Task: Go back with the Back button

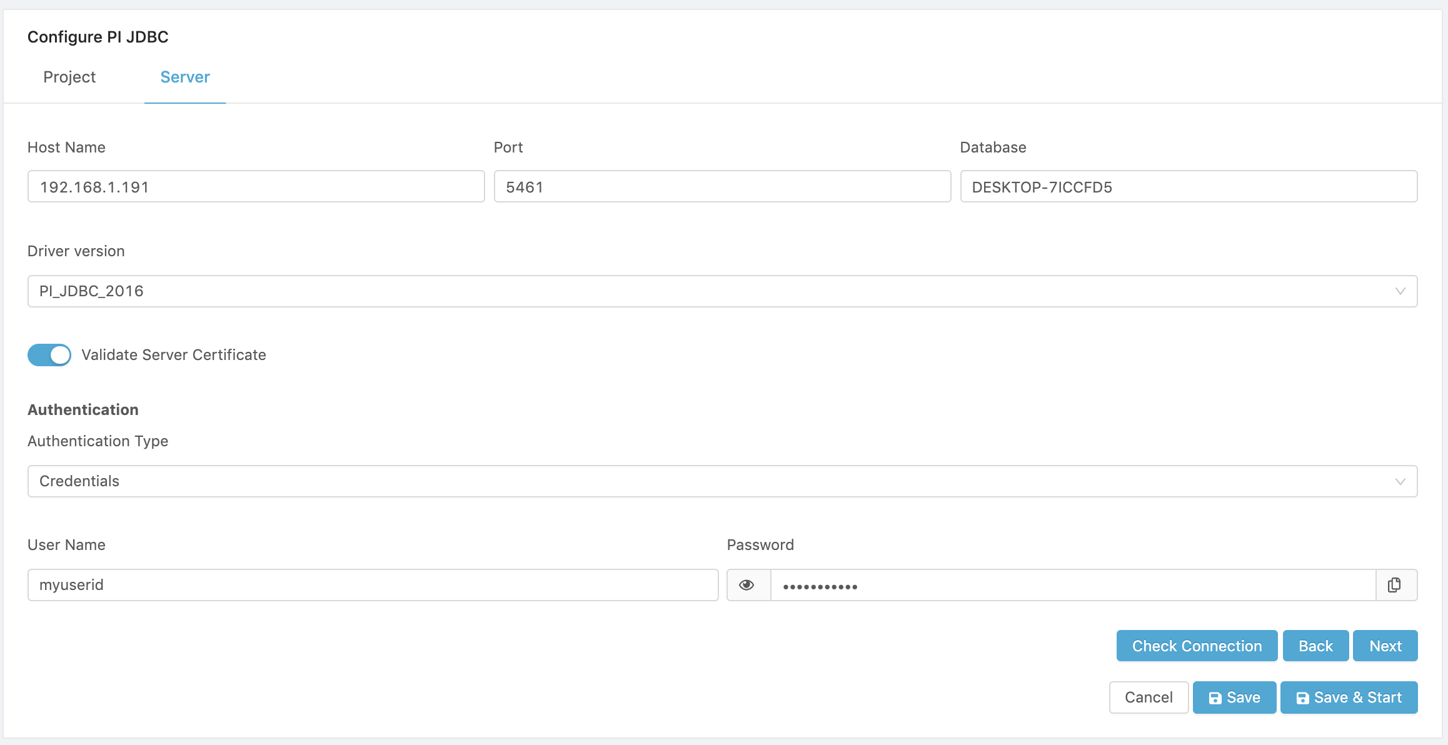Action: pos(1315,646)
